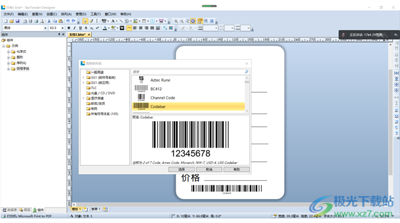Click search magnifier in barcode dialog
This screenshot has width=400, height=223.
click(247, 72)
